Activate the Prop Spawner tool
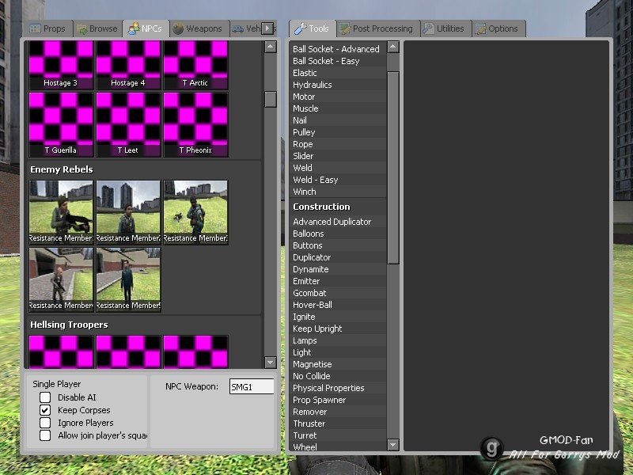This screenshot has height=475, width=633. coord(338,400)
